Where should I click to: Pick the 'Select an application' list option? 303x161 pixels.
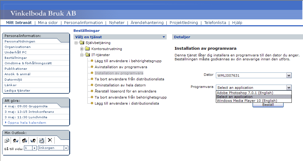tap(254, 97)
